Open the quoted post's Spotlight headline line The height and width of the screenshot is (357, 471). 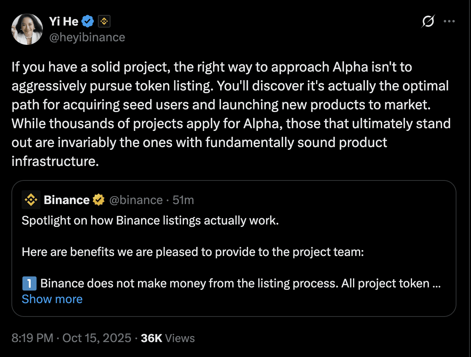click(150, 221)
